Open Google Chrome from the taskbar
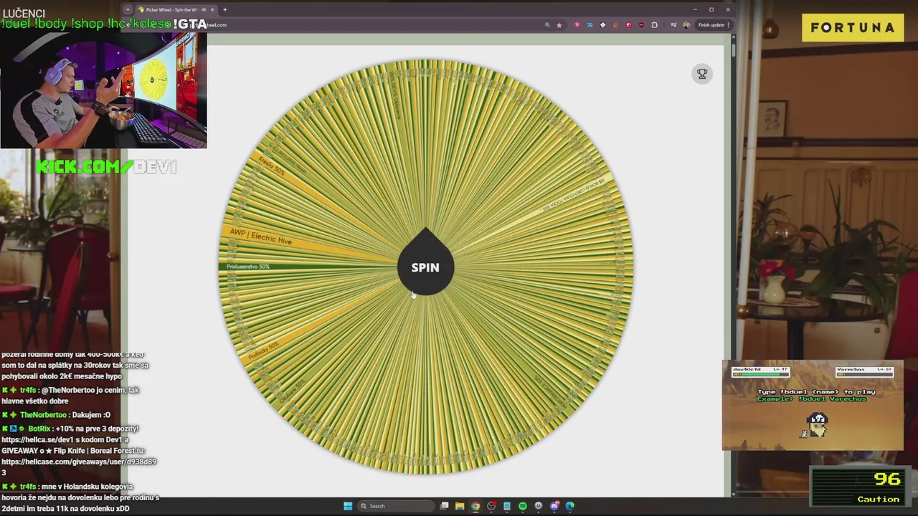The height and width of the screenshot is (516, 918). click(475, 506)
